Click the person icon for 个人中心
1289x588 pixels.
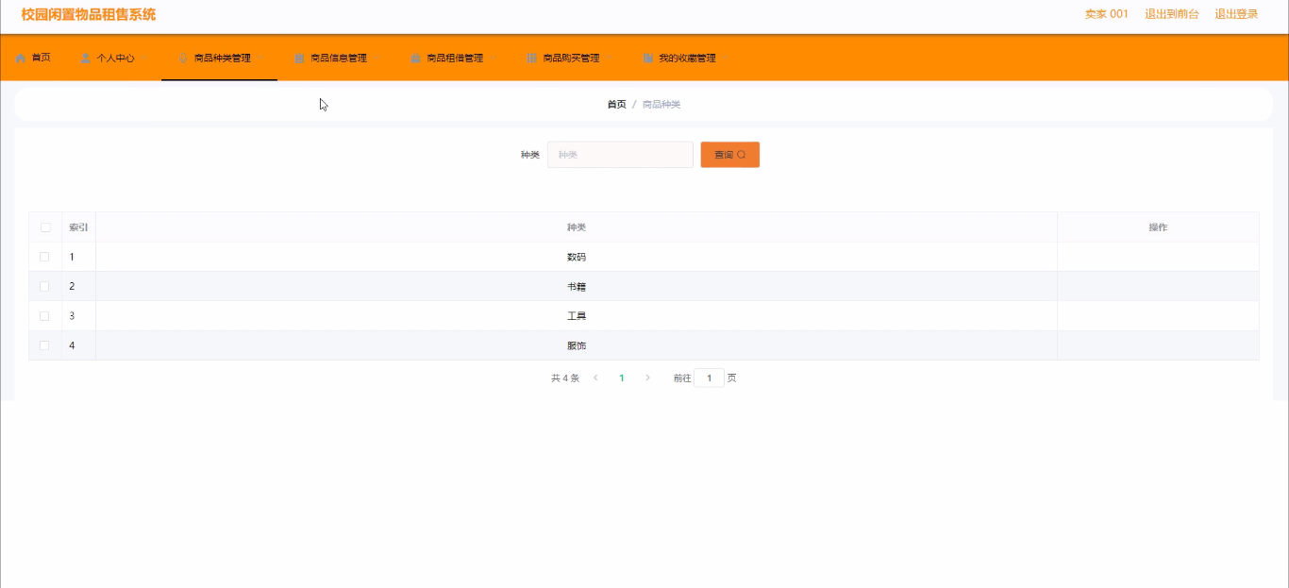[x=86, y=59]
